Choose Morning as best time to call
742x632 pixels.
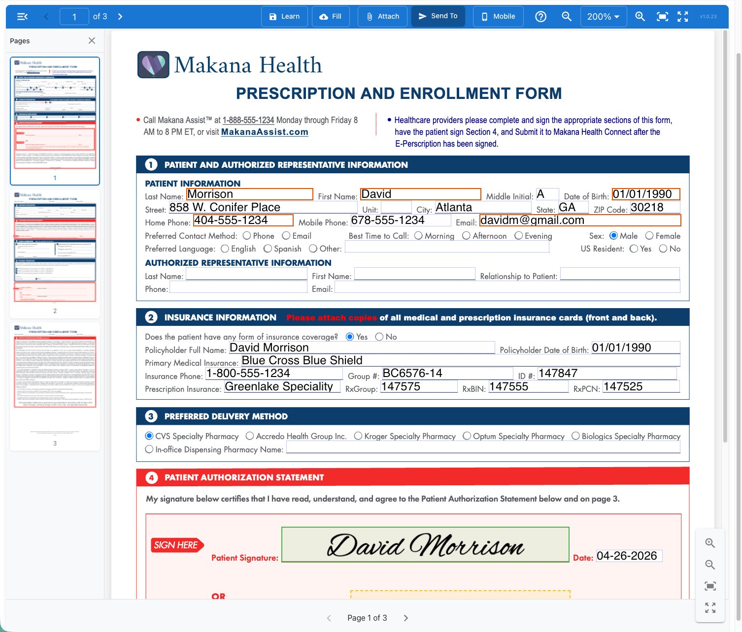click(x=418, y=236)
